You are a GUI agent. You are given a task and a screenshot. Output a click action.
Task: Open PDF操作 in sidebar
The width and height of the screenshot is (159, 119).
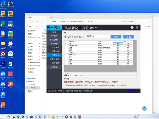coord(54,36)
